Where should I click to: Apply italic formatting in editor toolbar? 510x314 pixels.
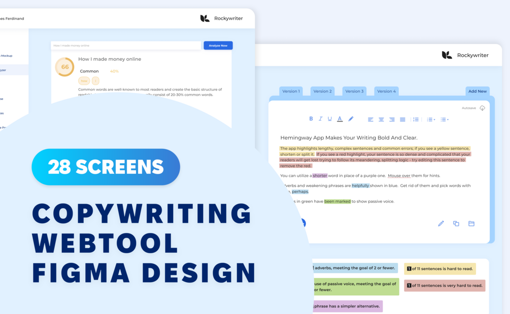tap(320, 119)
